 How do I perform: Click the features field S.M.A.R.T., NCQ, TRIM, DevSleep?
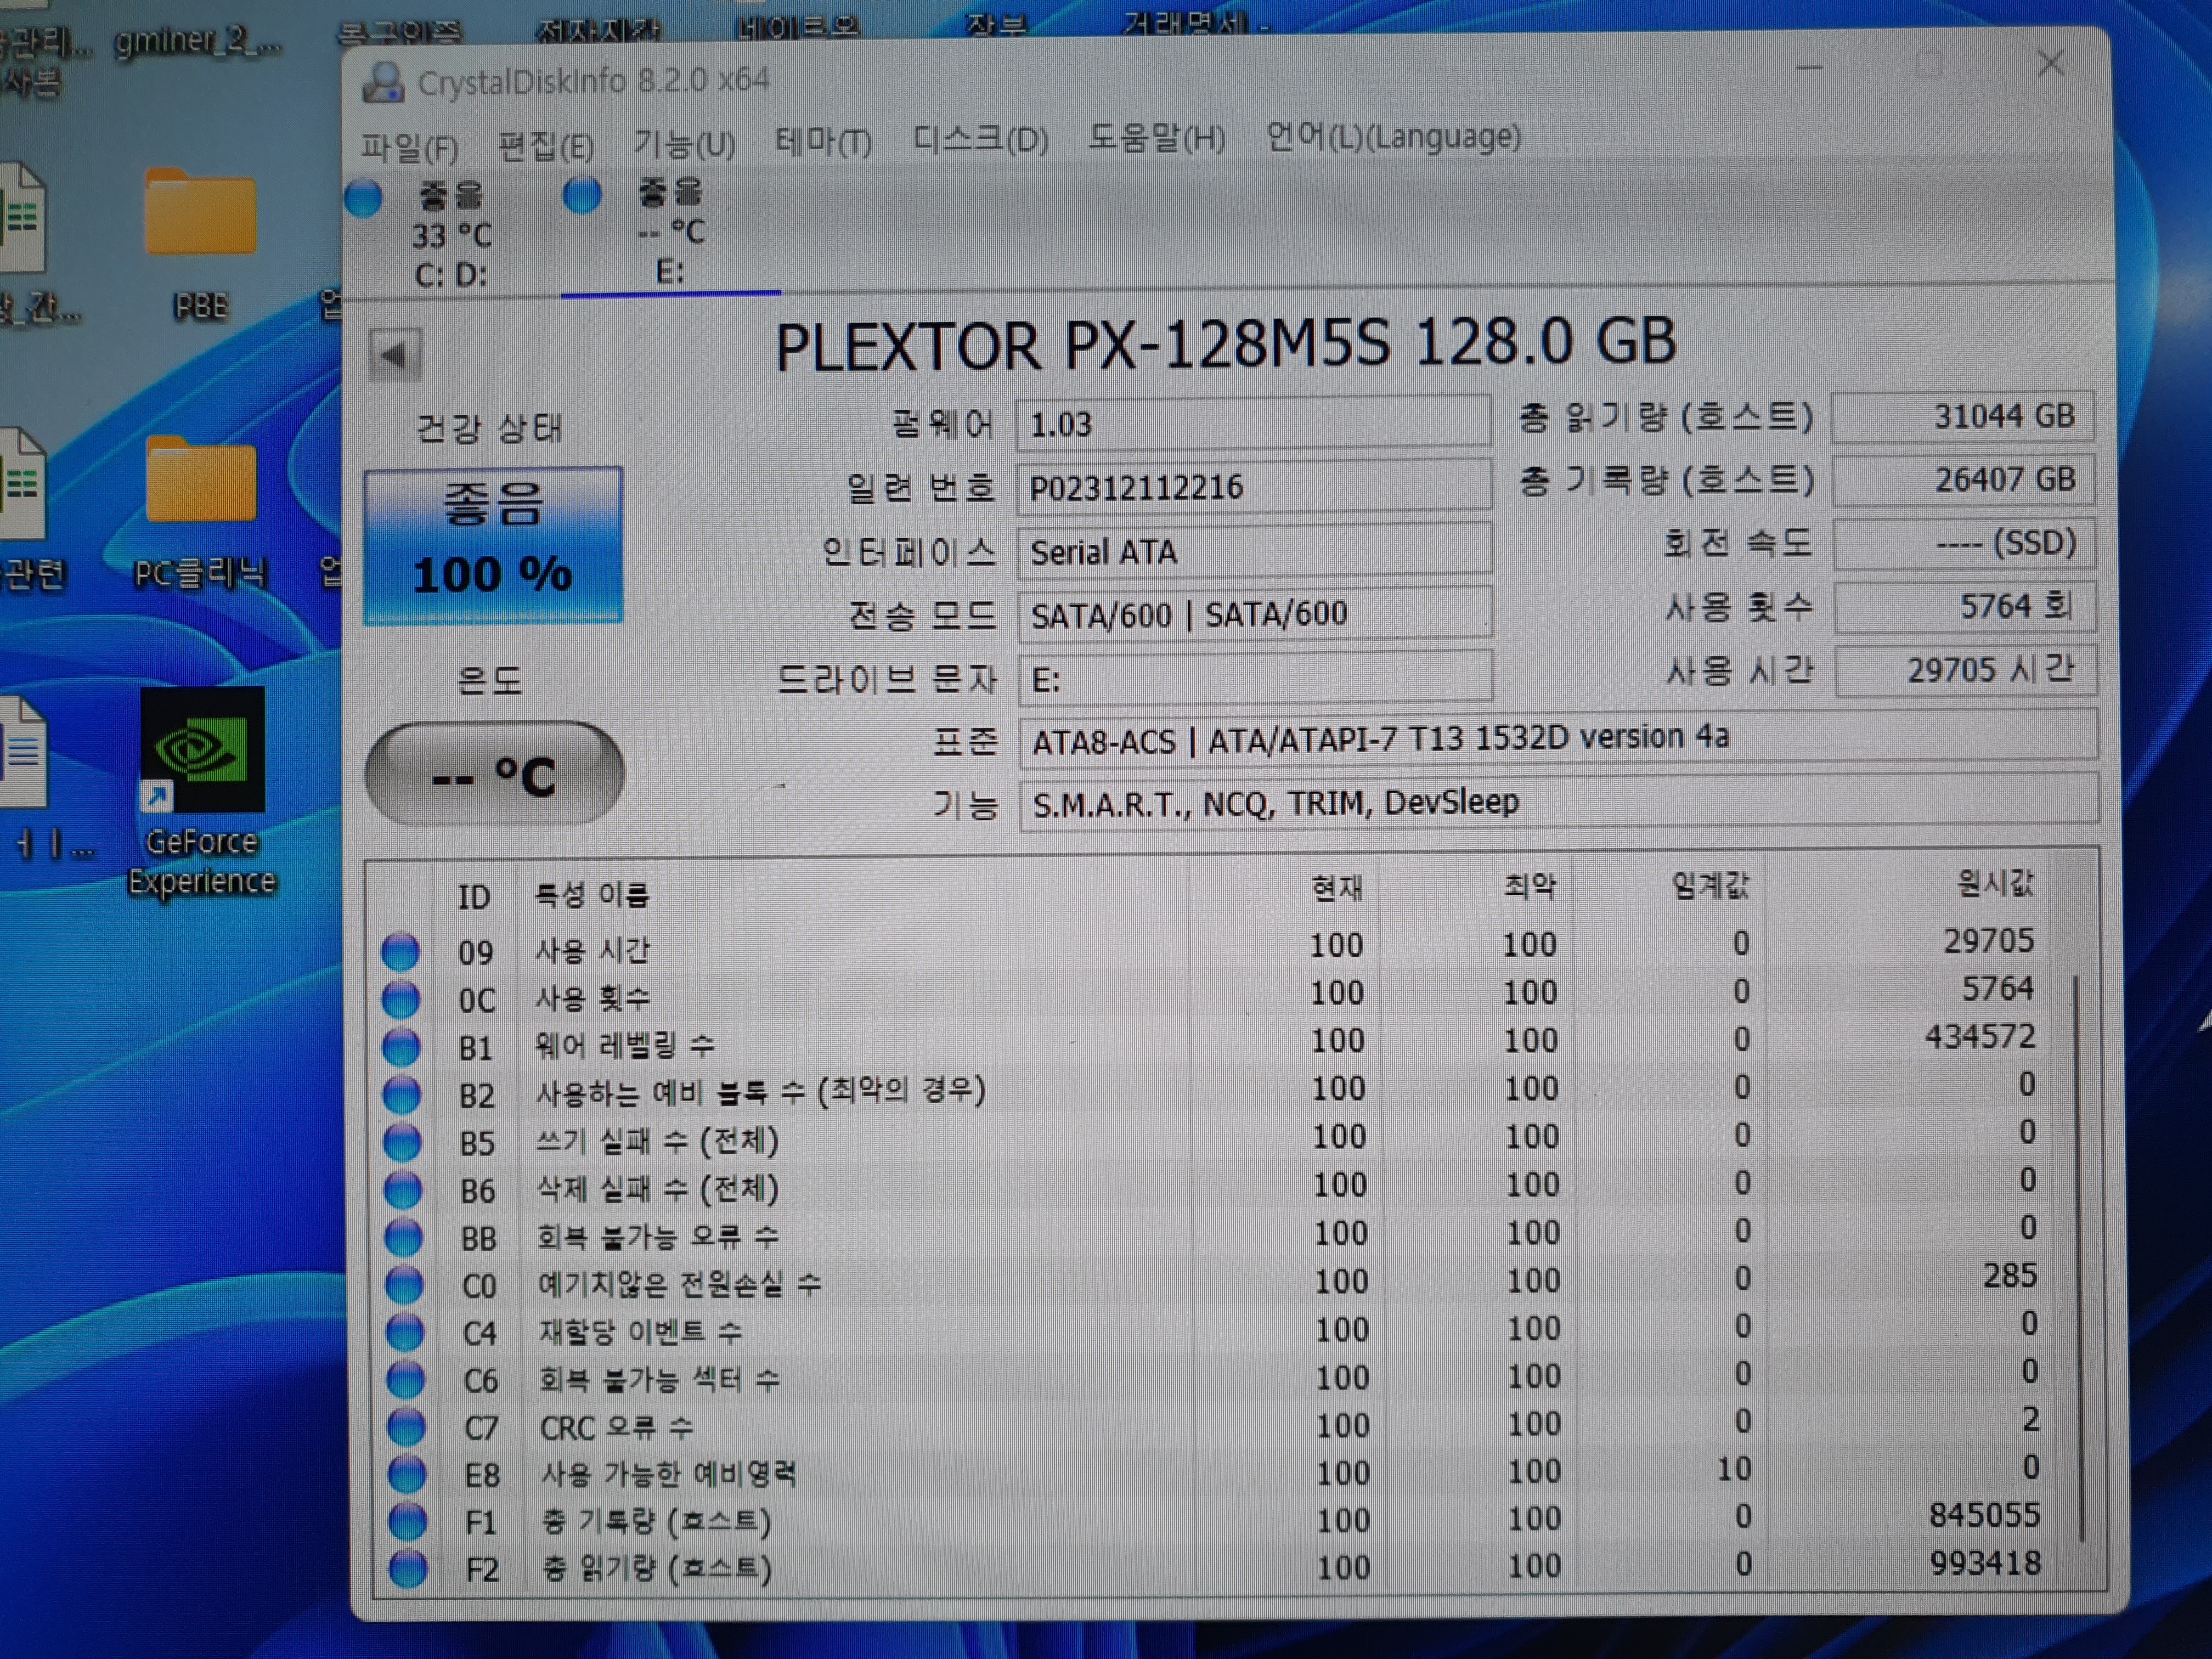click(1558, 801)
